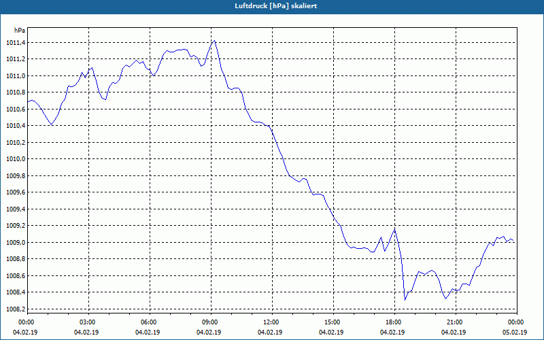
Task: Select the 1010,6 pressure label
Action: tap(16, 109)
